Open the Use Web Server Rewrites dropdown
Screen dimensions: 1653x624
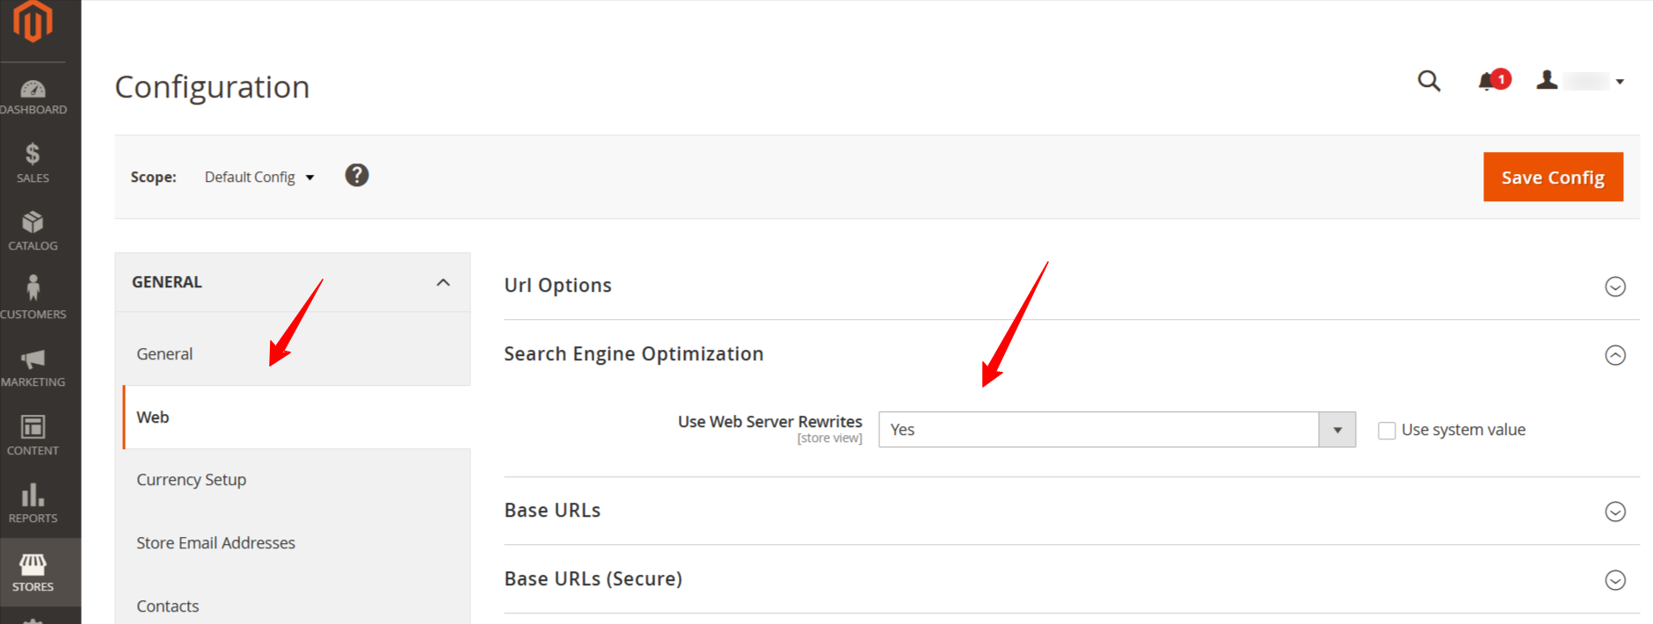click(1117, 430)
